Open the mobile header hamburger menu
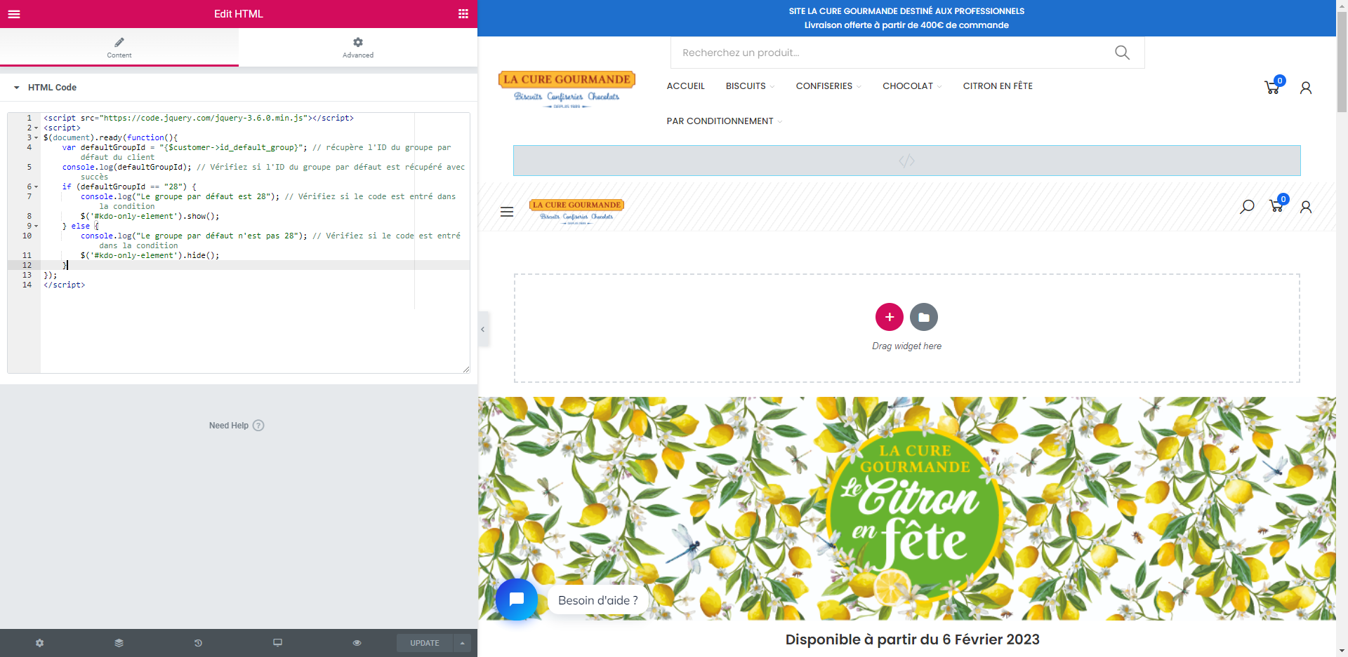The image size is (1348, 657). click(x=507, y=212)
